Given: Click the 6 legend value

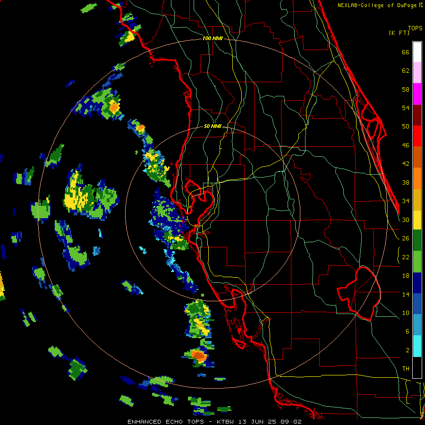Looking at the screenshot, I should pos(408,331).
